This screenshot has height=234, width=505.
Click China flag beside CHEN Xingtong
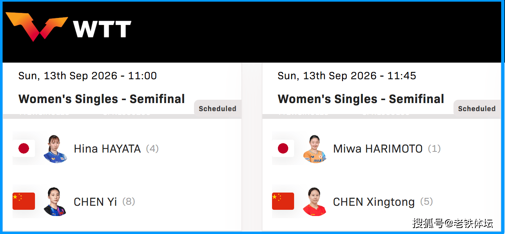[283, 201]
